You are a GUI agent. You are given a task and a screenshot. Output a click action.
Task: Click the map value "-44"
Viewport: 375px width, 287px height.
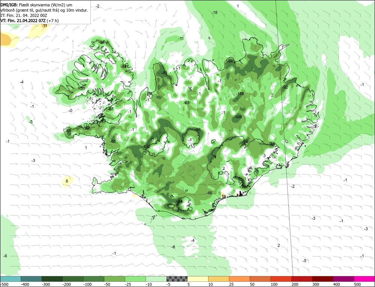coord(123,66)
